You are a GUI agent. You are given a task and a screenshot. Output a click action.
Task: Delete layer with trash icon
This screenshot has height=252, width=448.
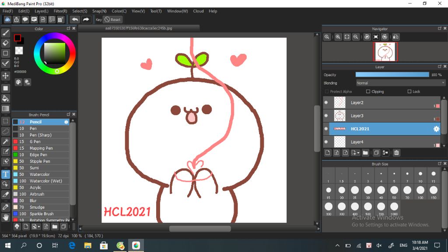pyautogui.click(x=396, y=153)
